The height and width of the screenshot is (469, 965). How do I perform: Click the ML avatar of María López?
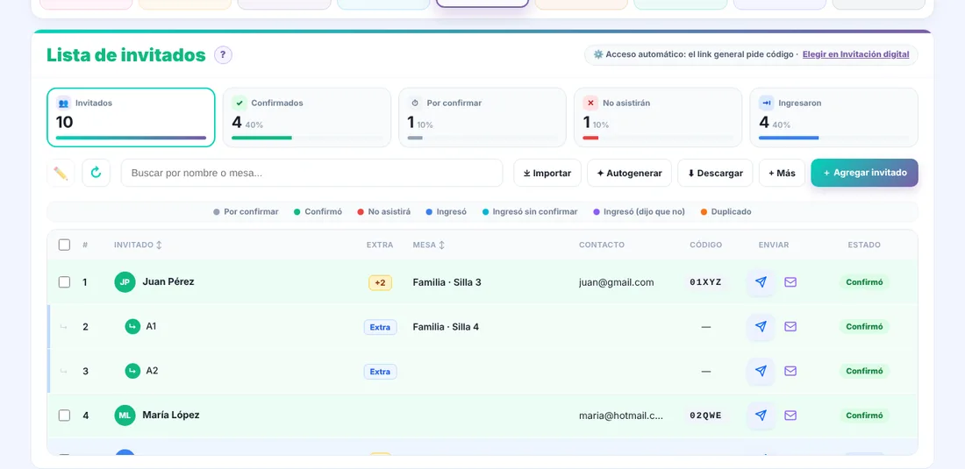[125, 416]
